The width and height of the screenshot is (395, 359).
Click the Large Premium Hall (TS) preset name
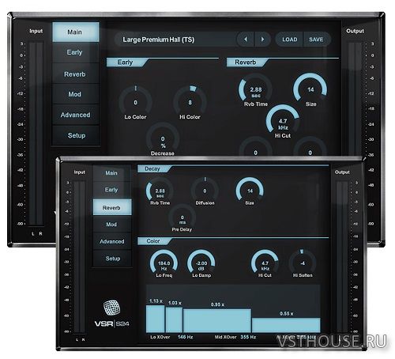(x=159, y=40)
